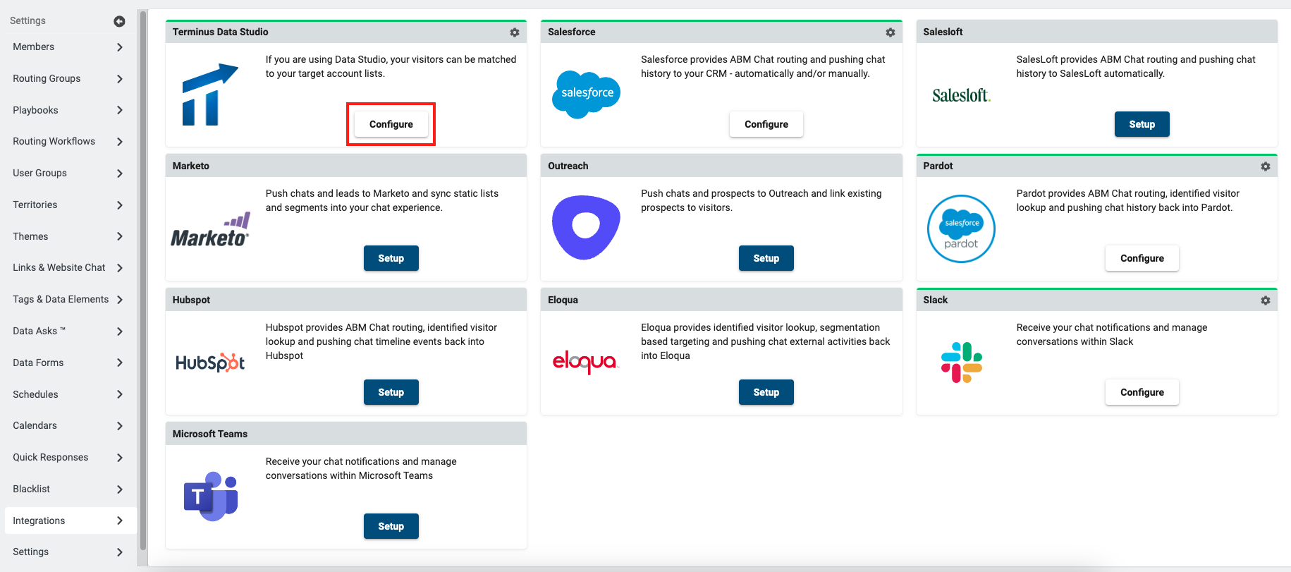1291x572 pixels.
Task: Click the Hubspot card title
Action: 191,300
